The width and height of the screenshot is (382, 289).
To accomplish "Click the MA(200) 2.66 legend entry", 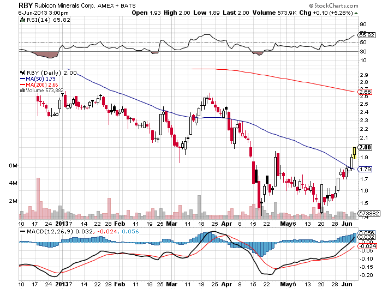I will click(x=39, y=85).
